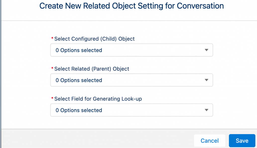Click the Select Field for Generating Look-up label

[97, 99]
